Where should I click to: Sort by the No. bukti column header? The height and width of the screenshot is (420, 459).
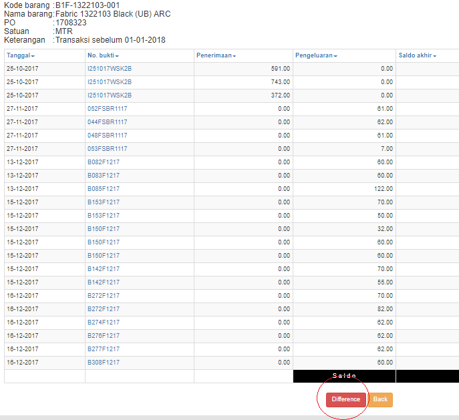[103, 55]
